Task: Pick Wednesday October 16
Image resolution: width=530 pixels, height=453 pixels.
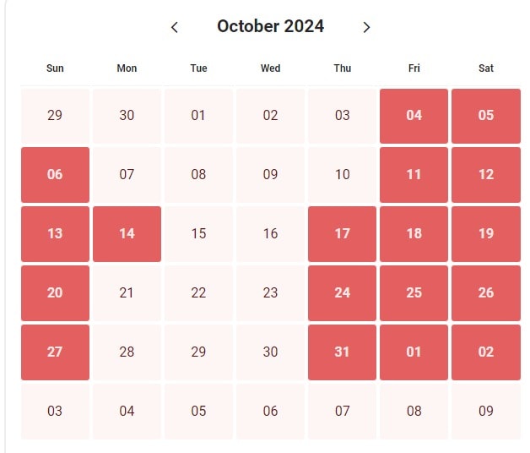Action: pos(270,234)
